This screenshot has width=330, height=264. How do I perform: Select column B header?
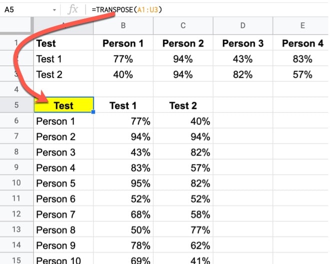[x=123, y=26]
